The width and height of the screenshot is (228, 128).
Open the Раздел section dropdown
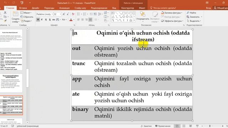26,21
